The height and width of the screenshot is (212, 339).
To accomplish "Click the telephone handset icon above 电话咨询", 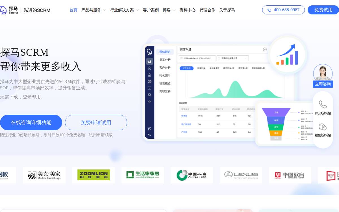I will point(323,104).
